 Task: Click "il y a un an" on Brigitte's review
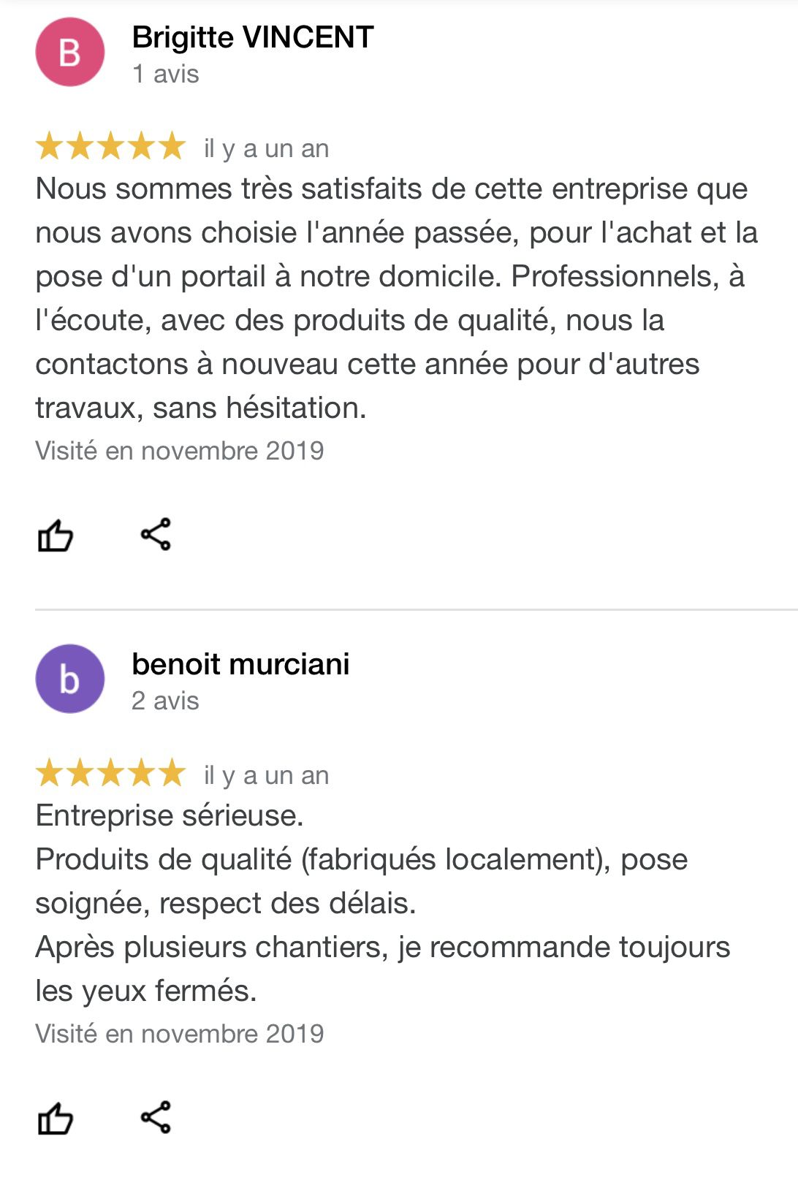coord(266,148)
